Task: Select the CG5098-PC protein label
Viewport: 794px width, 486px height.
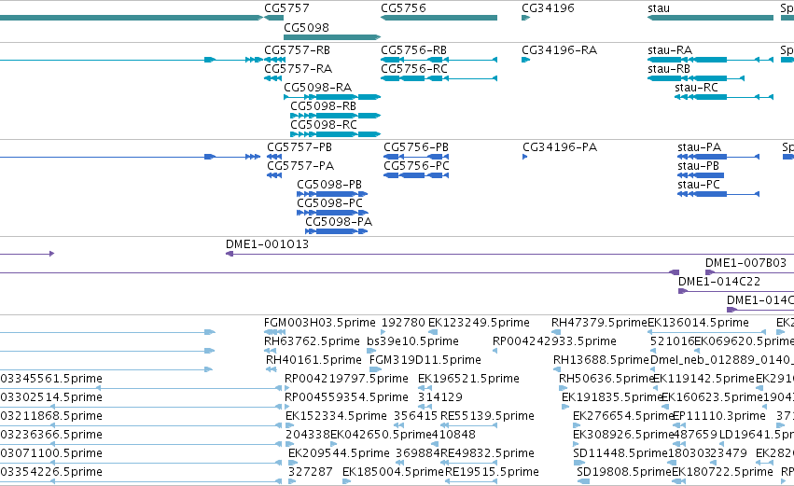Action: (x=330, y=203)
